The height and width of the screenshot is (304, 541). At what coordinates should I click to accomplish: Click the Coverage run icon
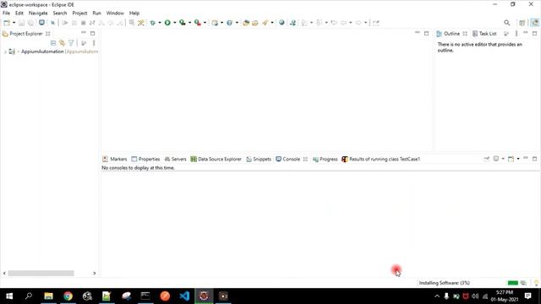(183, 23)
